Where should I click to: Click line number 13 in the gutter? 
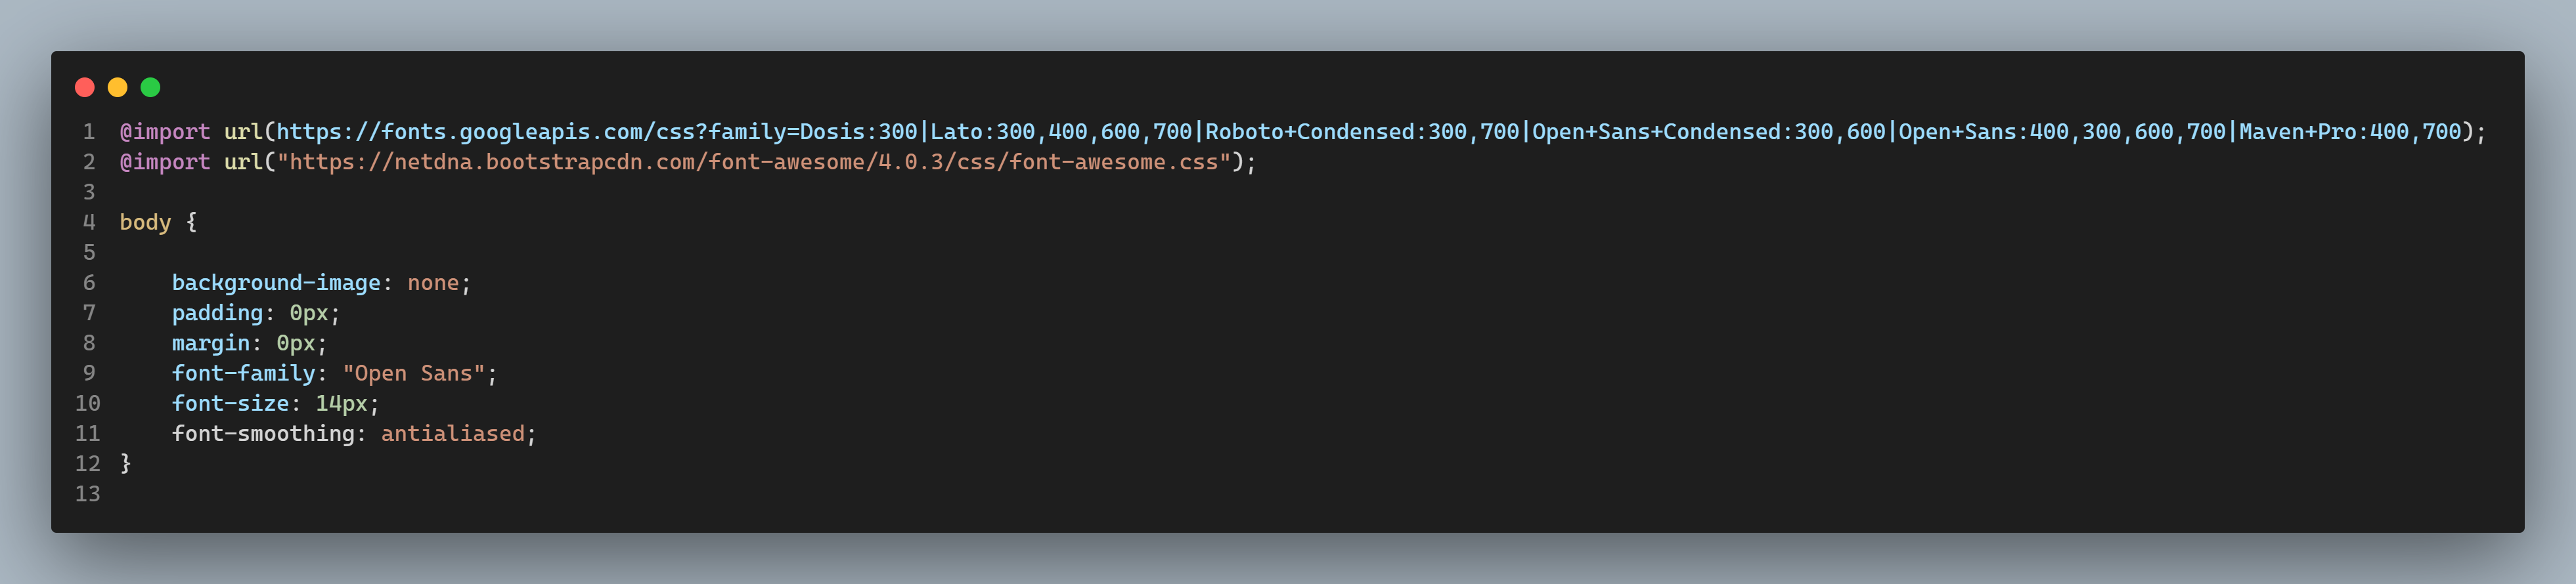(x=88, y=493)
